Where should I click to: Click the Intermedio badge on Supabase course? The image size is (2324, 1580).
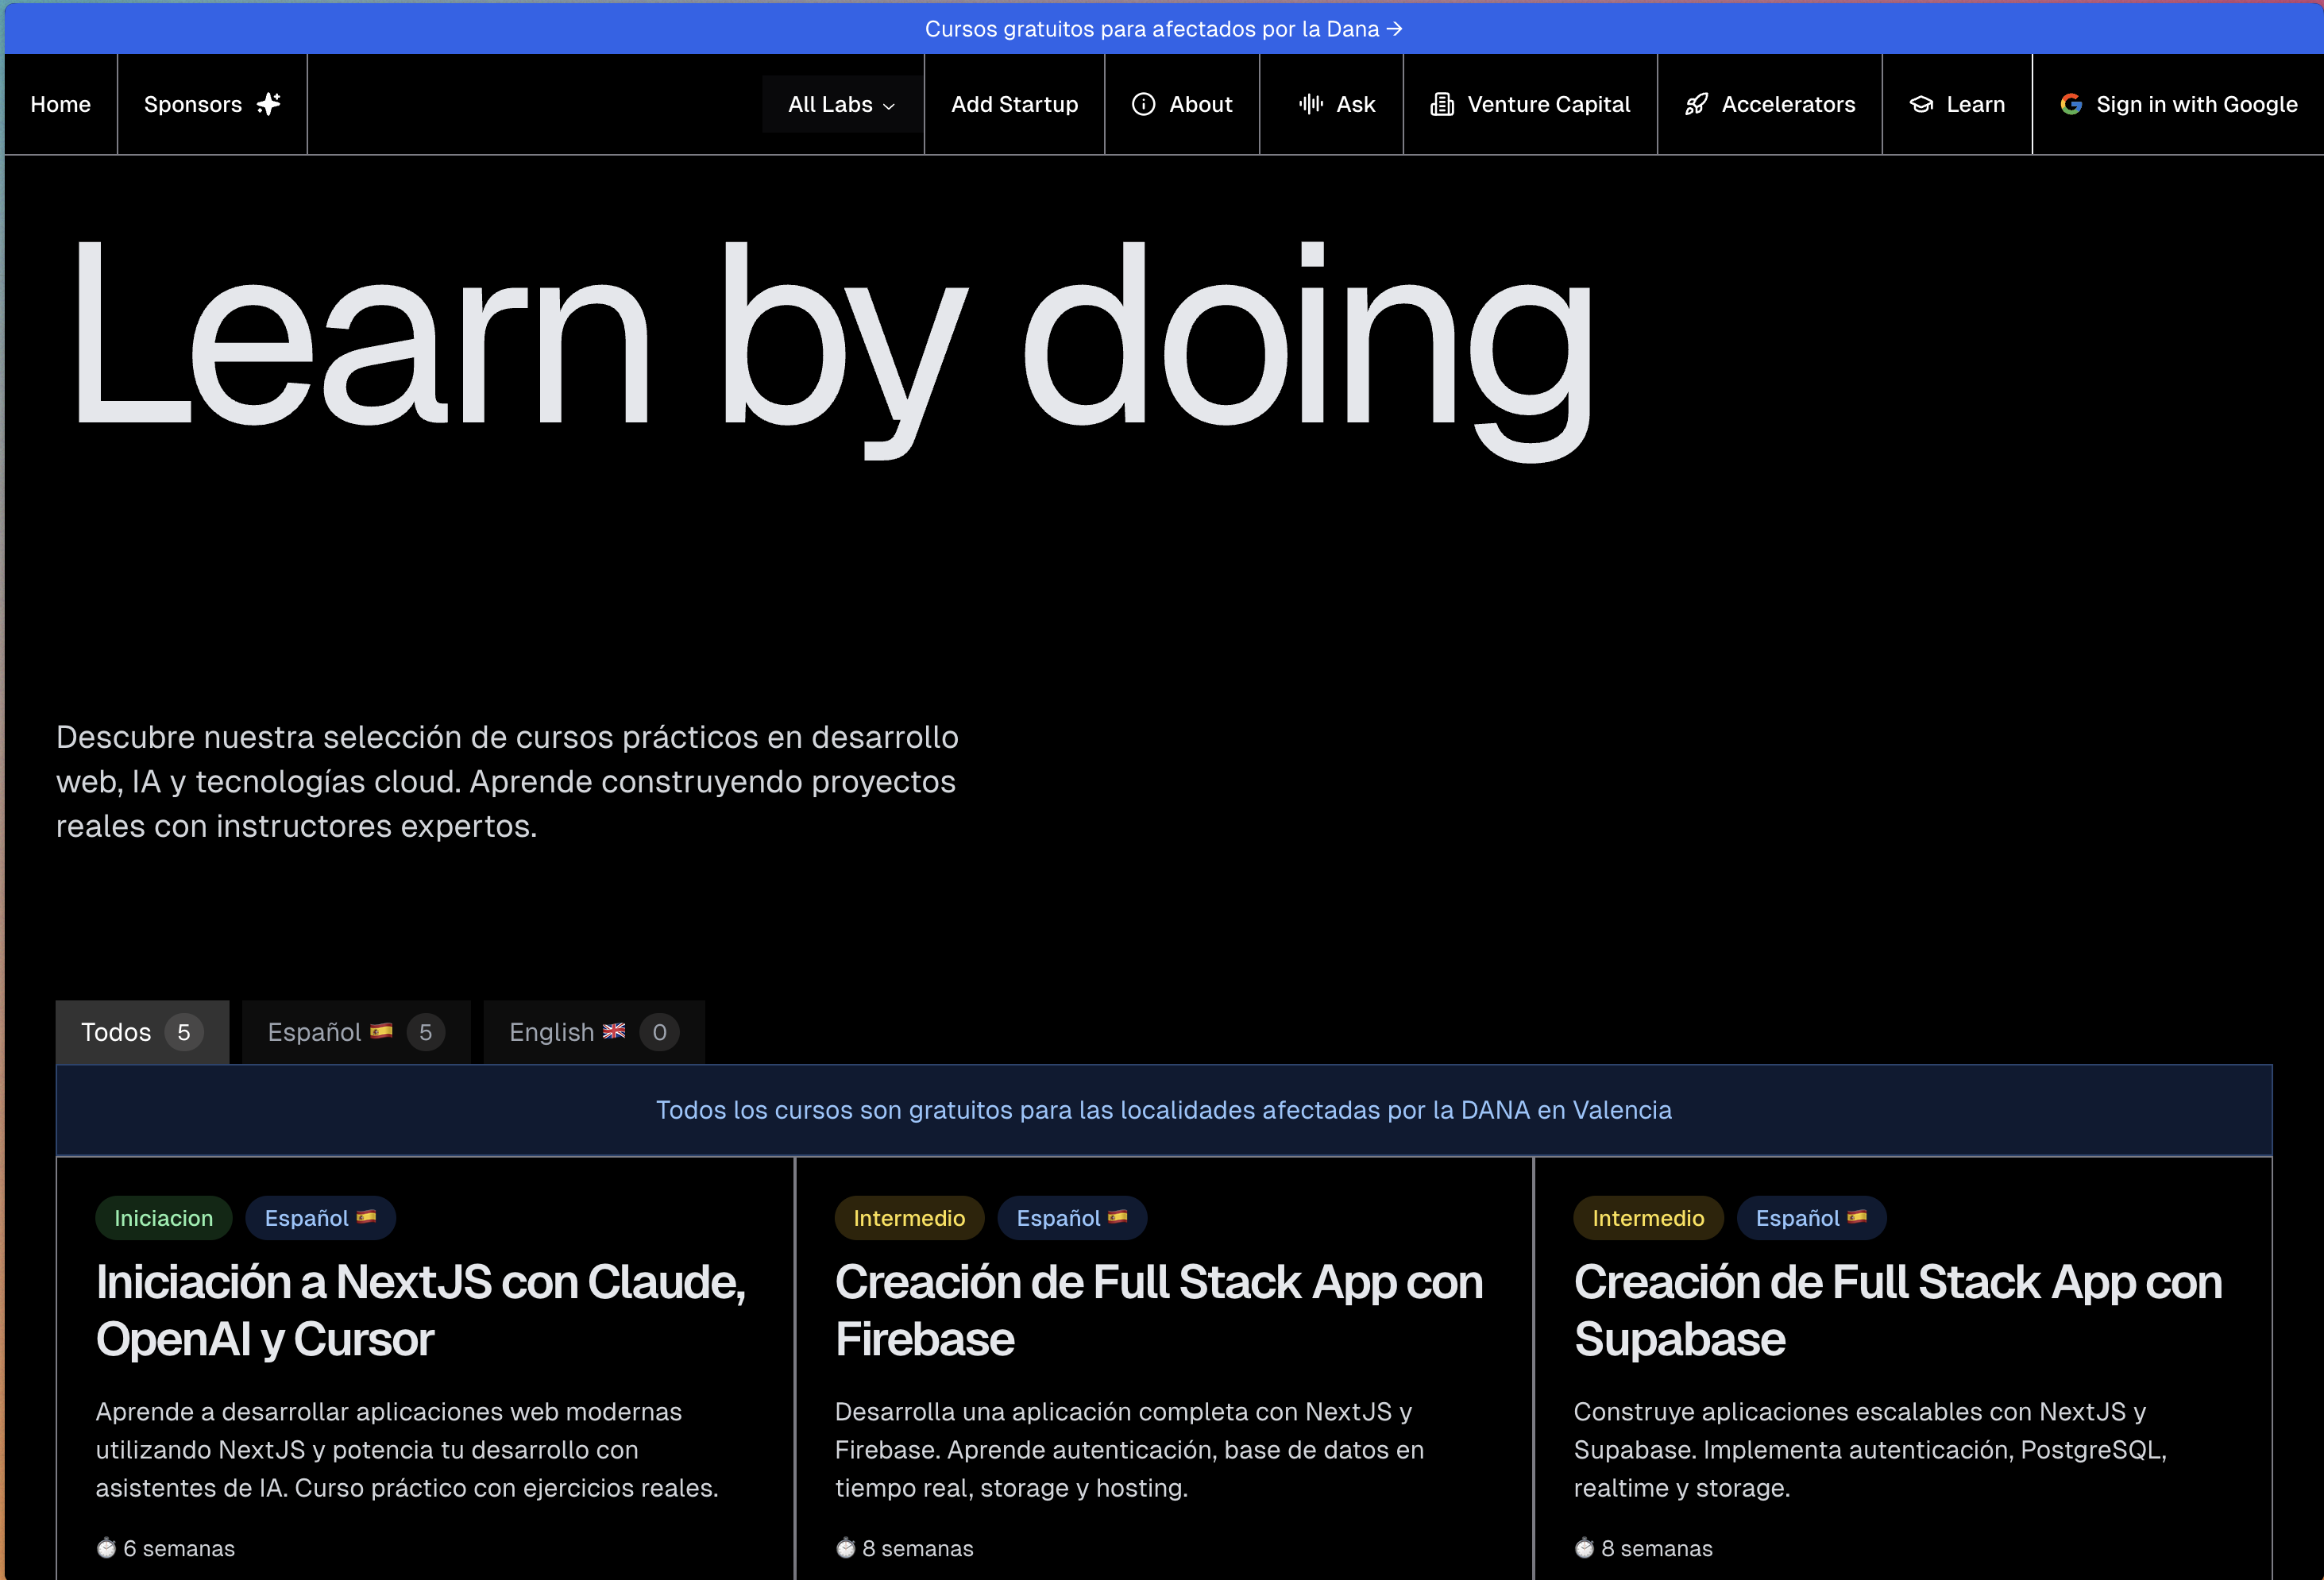tap(1648, 1217)
